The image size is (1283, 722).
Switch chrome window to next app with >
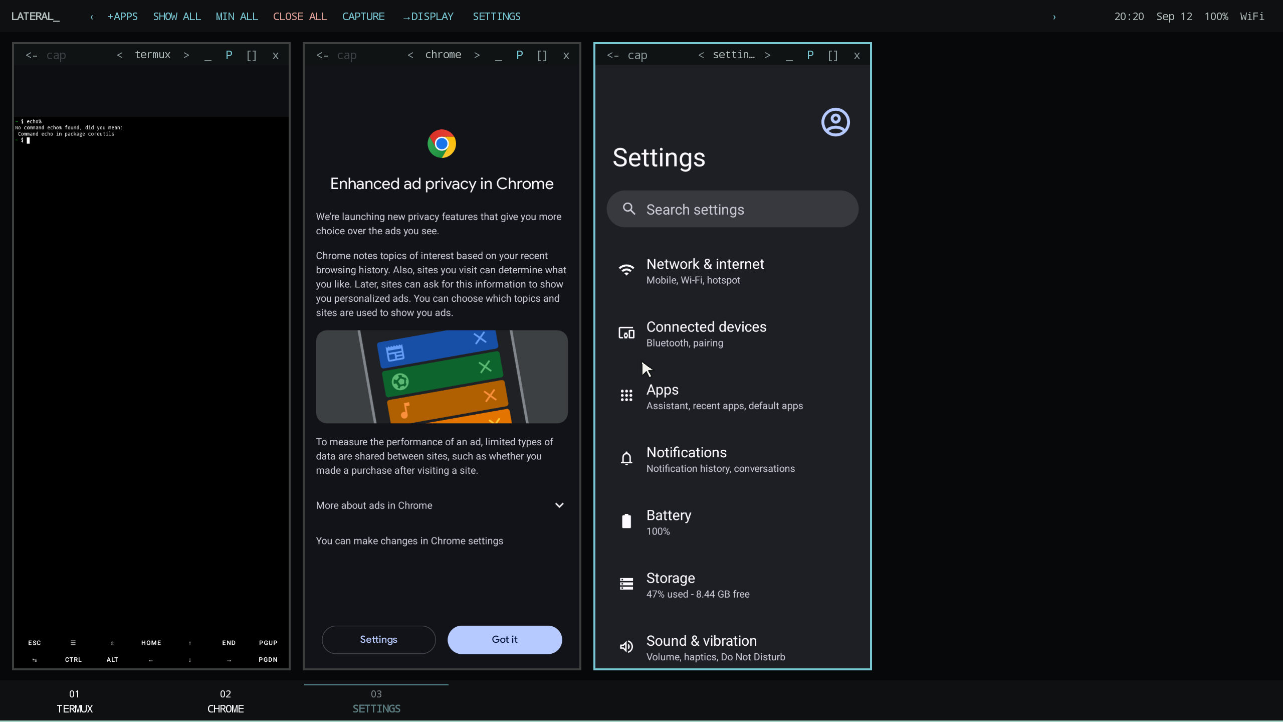[x=477, y=55]
